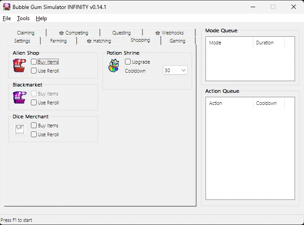304x225 pixels.
Task: Check Dice Merchant Buy Items
Action: [34, 125]
